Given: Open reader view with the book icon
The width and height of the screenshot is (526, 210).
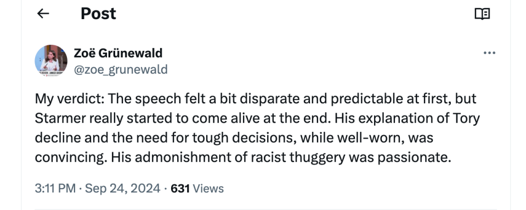Looking at the screenshot, I should pyautogui.click(x=482, y=14).
